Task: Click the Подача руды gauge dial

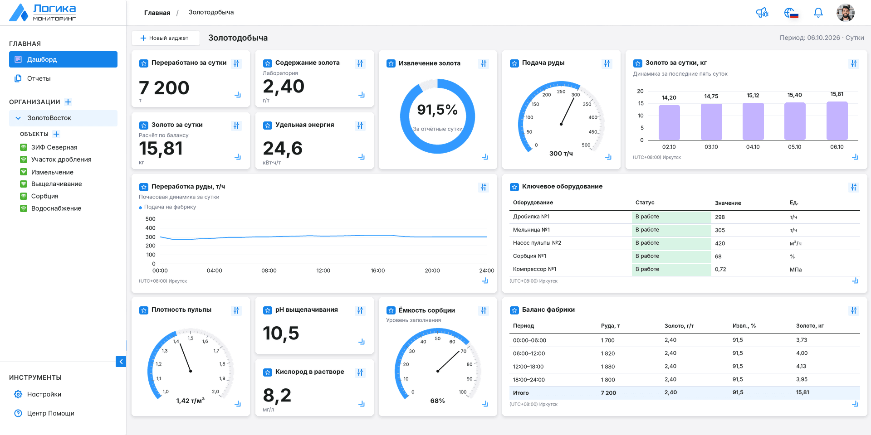Action: [561, 118]
